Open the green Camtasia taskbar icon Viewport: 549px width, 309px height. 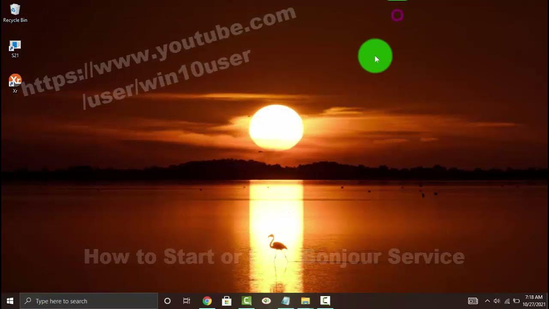click(247, 301)
